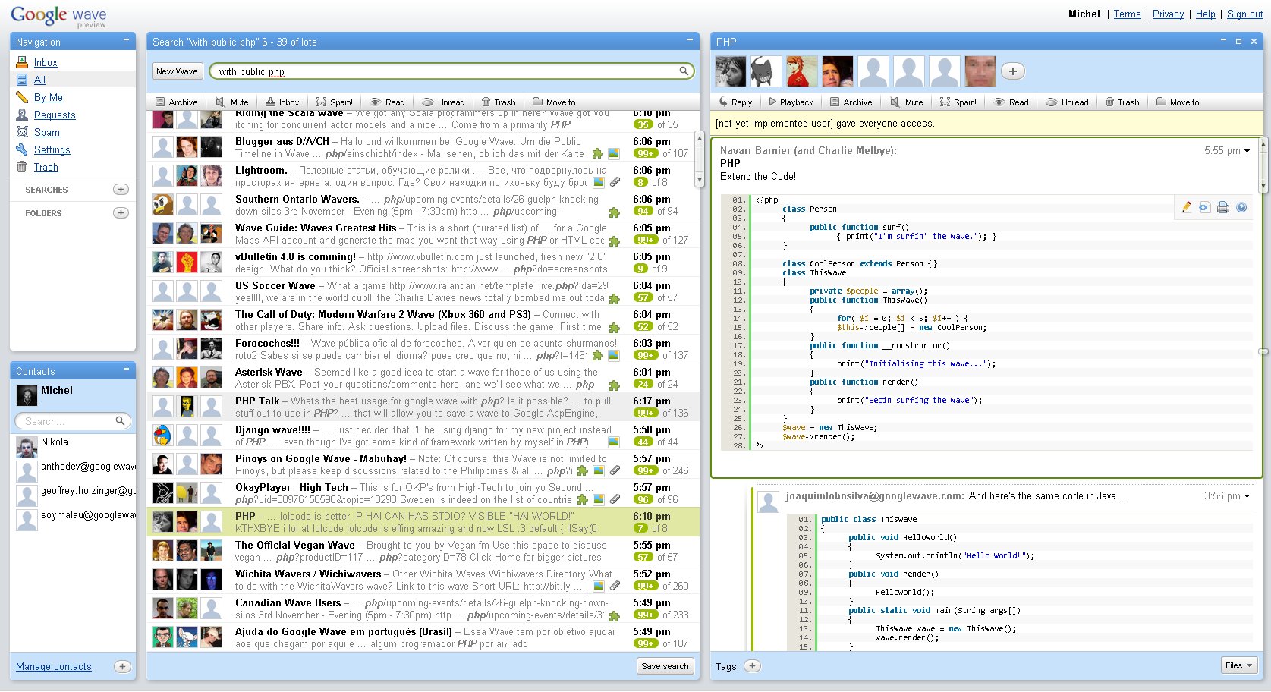The width and height of the screenshot is (1271, 692).
Task: Click the red-haired participant avatar
Action: (802, 71)
